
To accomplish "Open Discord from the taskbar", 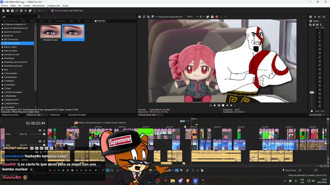I will point(180,181).
